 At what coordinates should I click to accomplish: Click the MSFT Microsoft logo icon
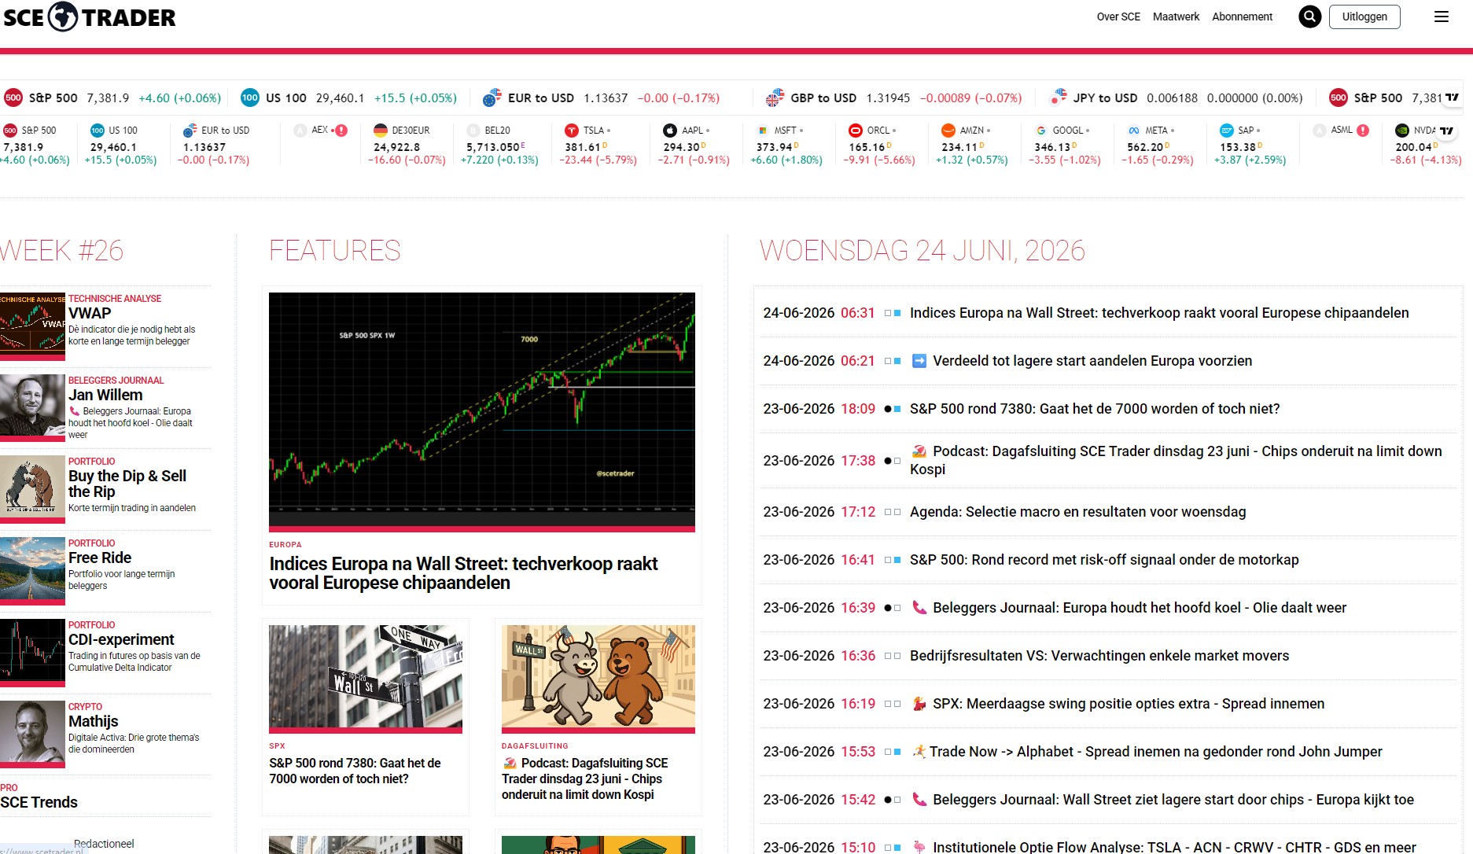(763, 131)
